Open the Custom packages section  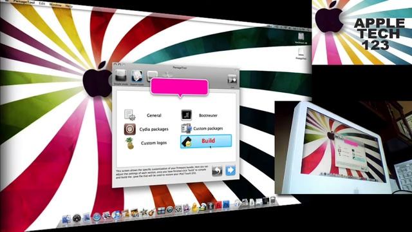(x=201, y=128)
